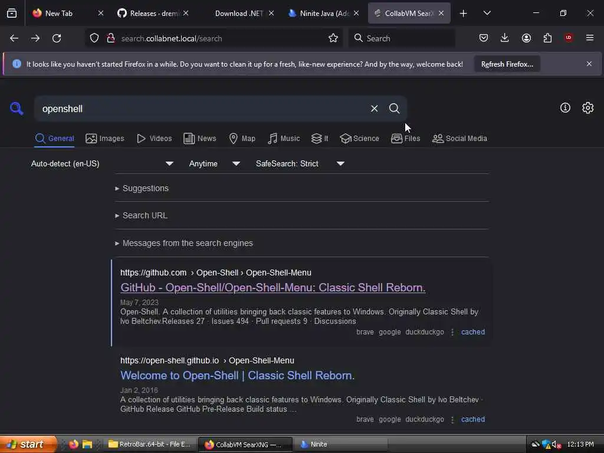Close the Ninite Java tab
The width and height of the screenshot is (604, 453).
[x=356, y=13]
